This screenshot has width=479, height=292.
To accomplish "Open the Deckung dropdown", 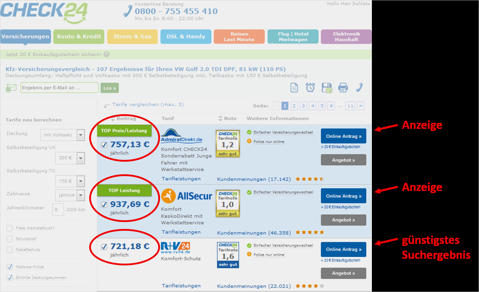I will [x=63, y=135].
